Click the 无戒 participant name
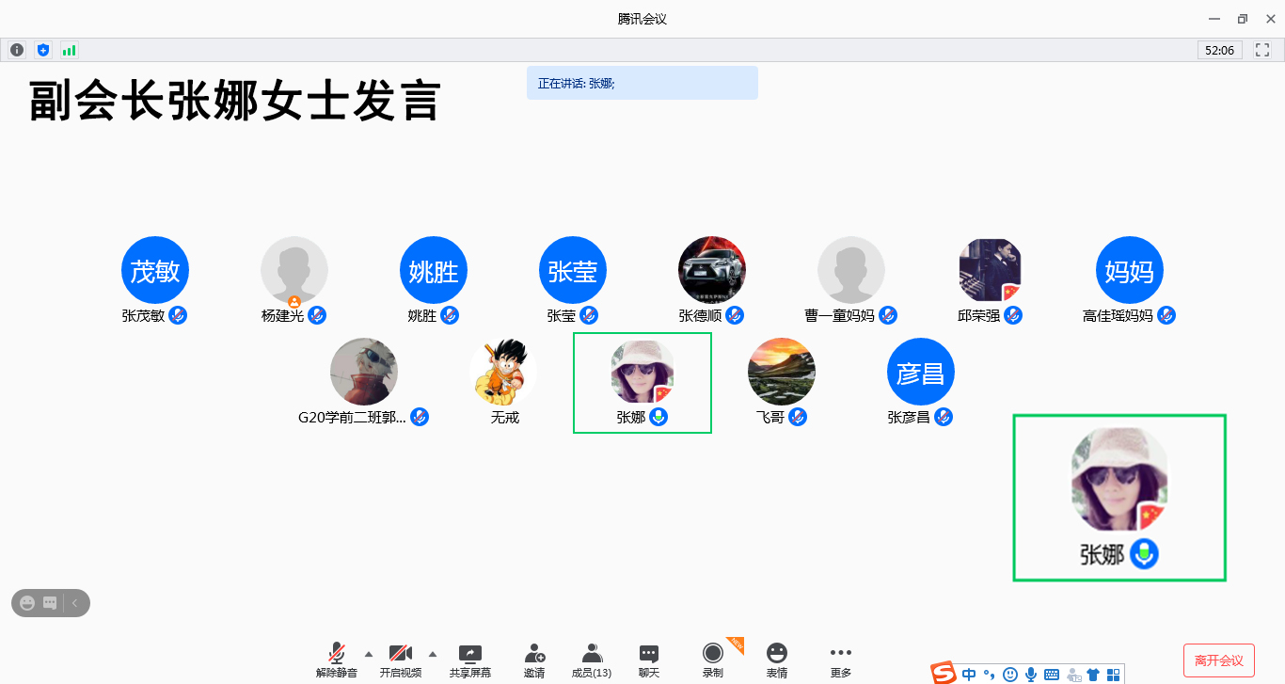The width and height of the screenshot is (1285, 684). click(505, 417)
